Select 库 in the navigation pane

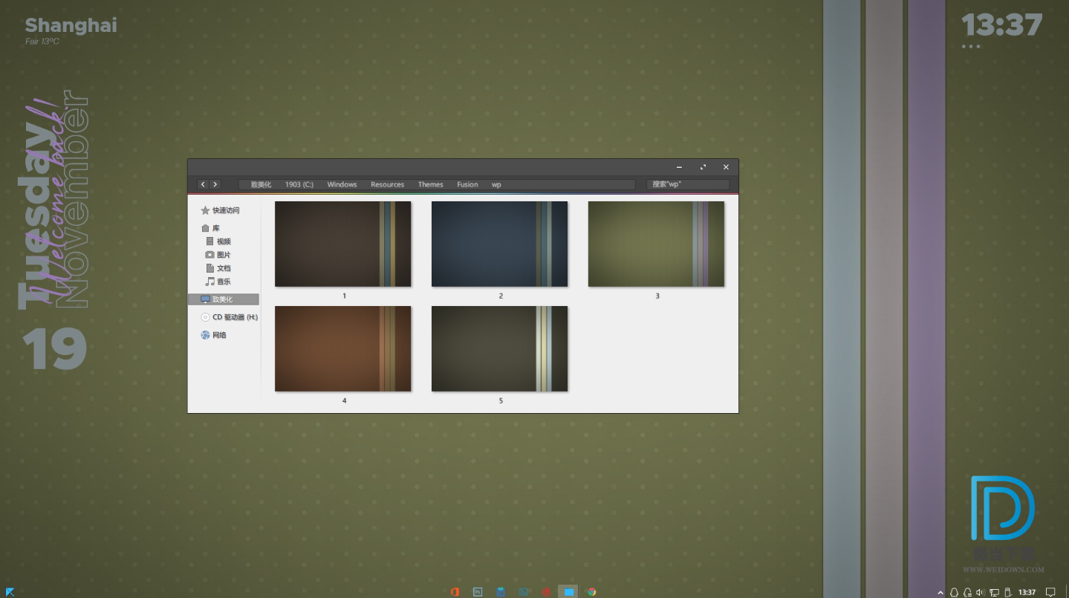pos(211,228)
